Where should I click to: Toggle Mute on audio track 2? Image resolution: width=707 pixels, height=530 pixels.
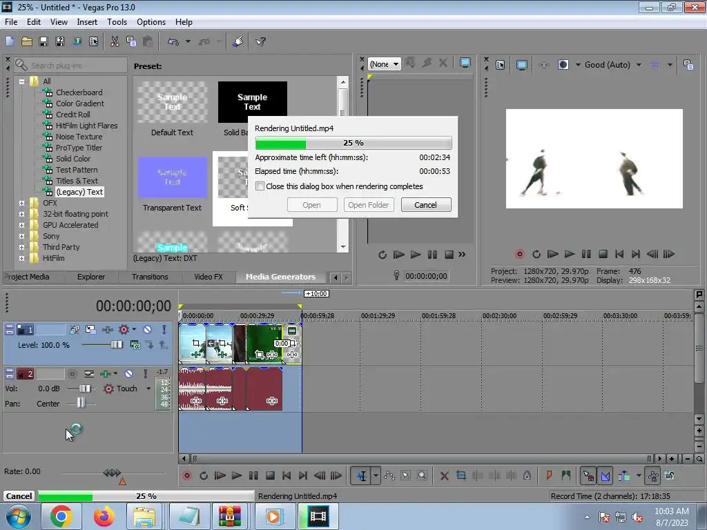[x=128, y=373]
